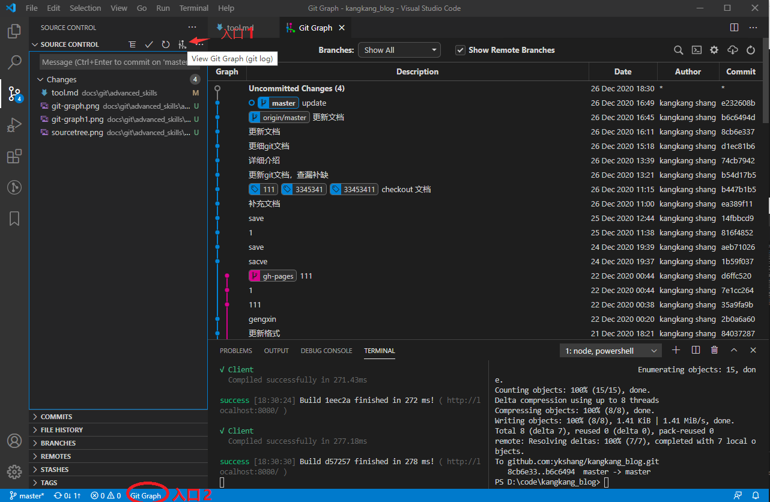Image resolution: width=770 pixels, height=502 pixels.
Task: Split the editor right
Action: pos(734,28)
